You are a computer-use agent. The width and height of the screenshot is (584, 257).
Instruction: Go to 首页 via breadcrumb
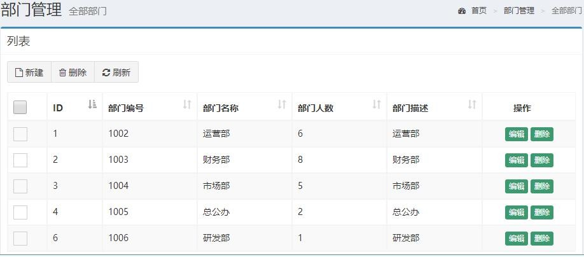click(479, 11)
